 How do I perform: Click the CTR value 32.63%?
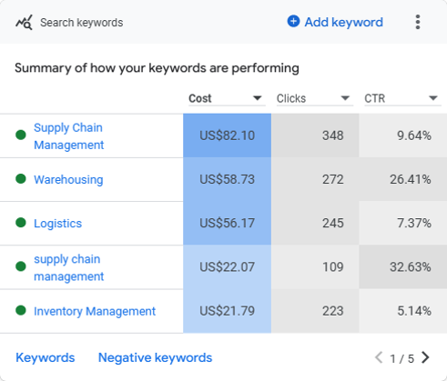(411, 267)
